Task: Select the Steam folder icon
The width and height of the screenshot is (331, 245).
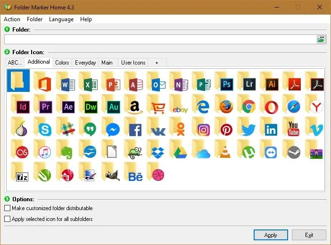Action: [293, 151]
